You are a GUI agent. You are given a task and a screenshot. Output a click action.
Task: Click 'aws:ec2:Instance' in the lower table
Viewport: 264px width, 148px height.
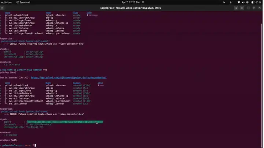(19, 99)
